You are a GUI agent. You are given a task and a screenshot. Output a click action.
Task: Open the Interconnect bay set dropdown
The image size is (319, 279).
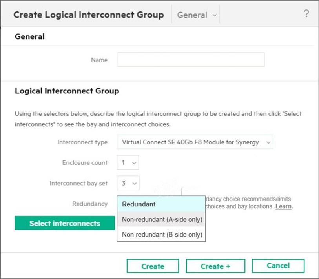point(128,183)
